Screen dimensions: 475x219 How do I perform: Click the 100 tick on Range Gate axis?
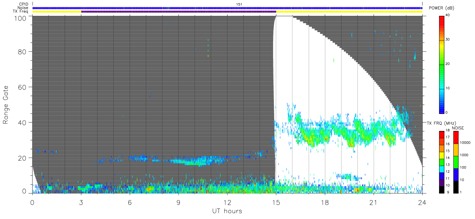21,18
